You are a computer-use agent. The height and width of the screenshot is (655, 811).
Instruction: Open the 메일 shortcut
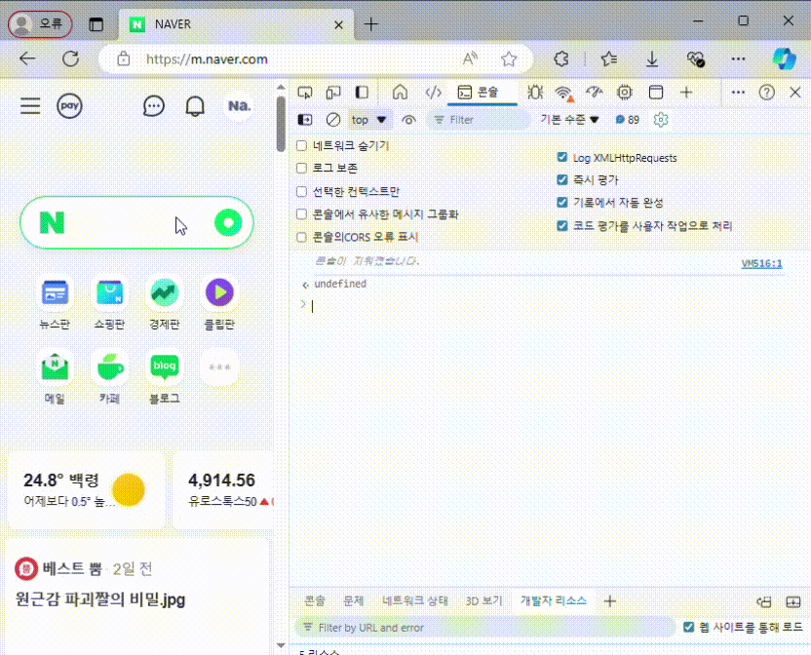pyautogui.click(x=55, y=378)
